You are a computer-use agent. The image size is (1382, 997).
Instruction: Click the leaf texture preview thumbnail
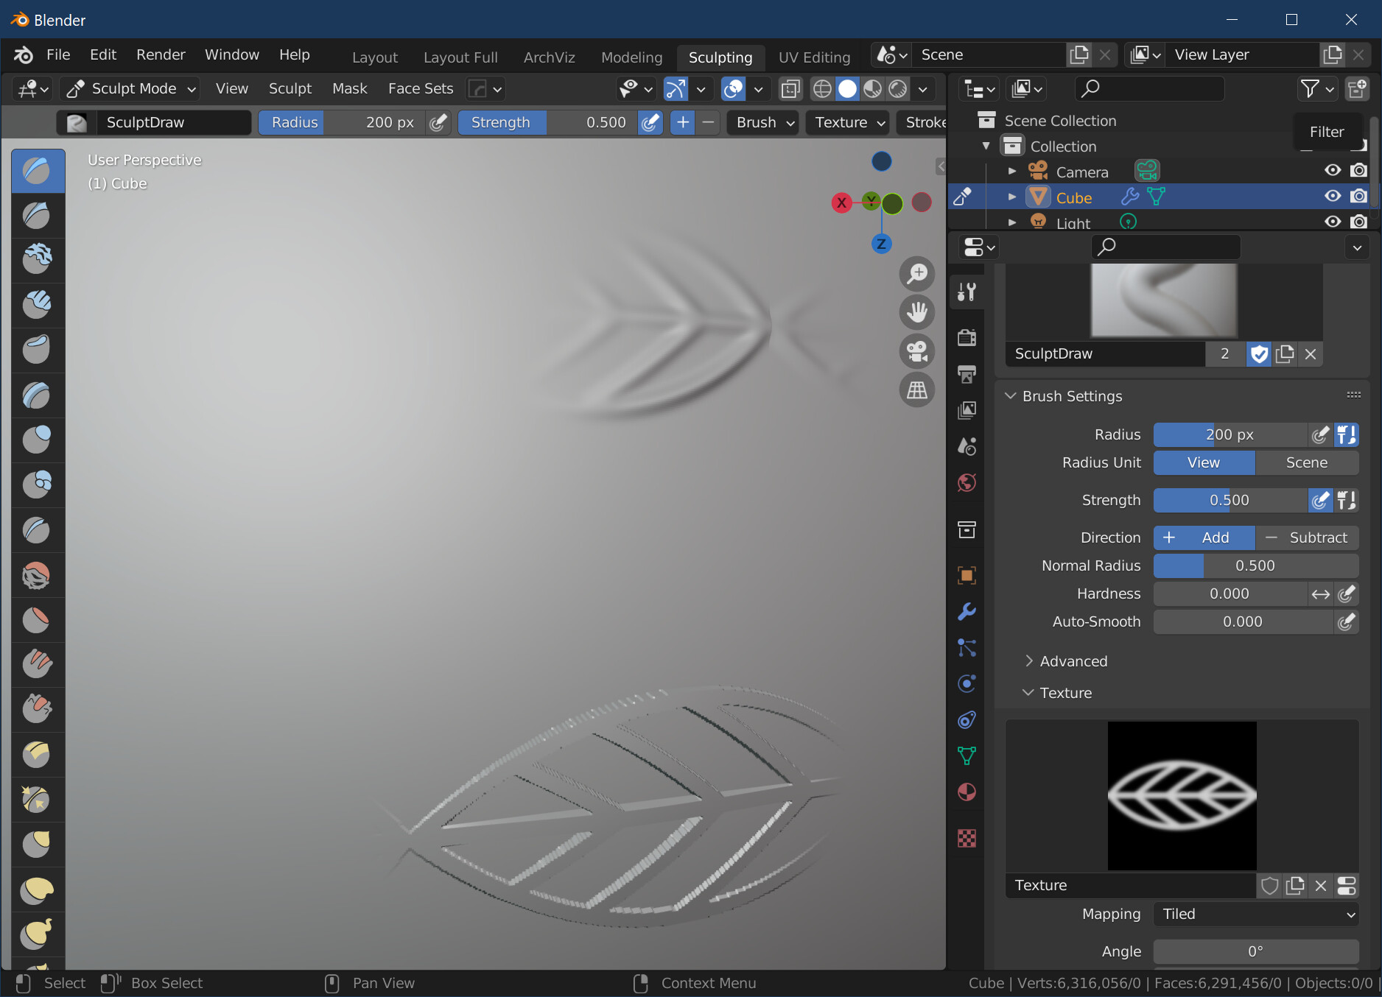(1182, 796)
